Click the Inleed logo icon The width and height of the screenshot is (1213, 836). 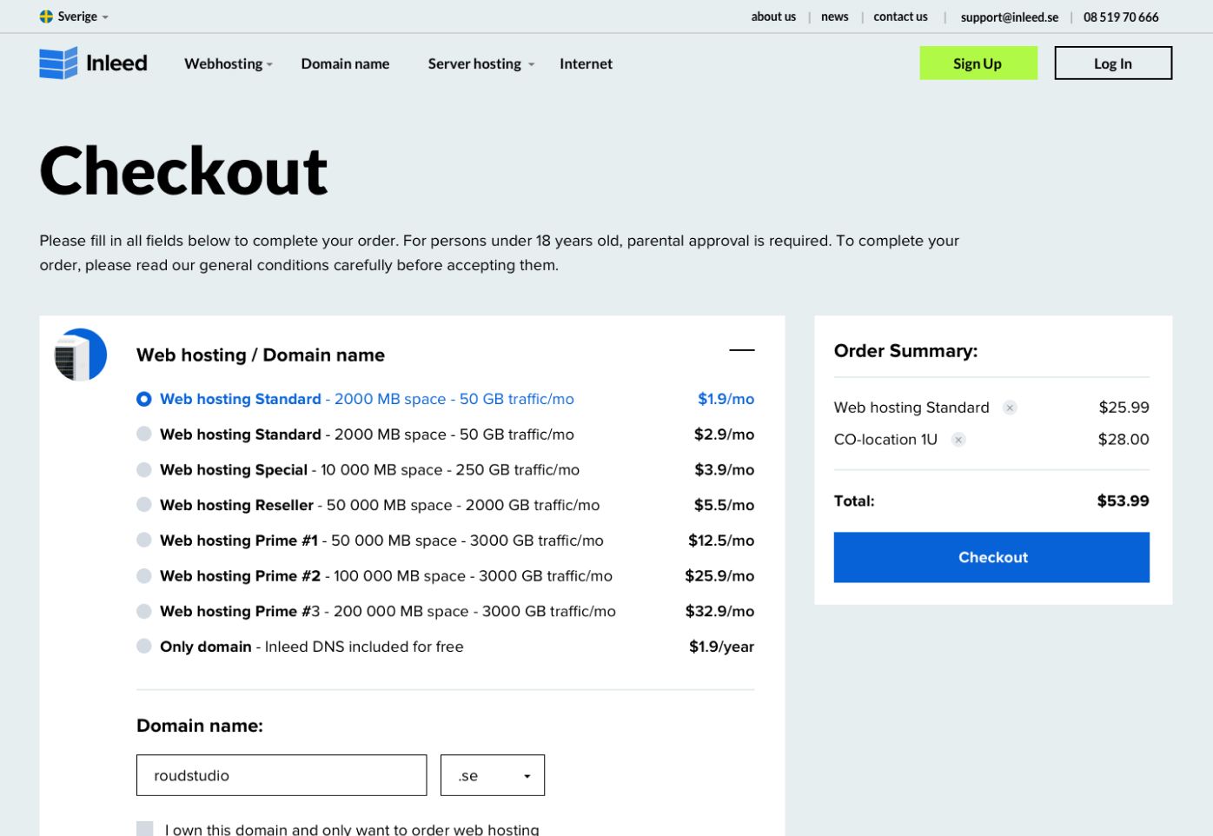57,63
